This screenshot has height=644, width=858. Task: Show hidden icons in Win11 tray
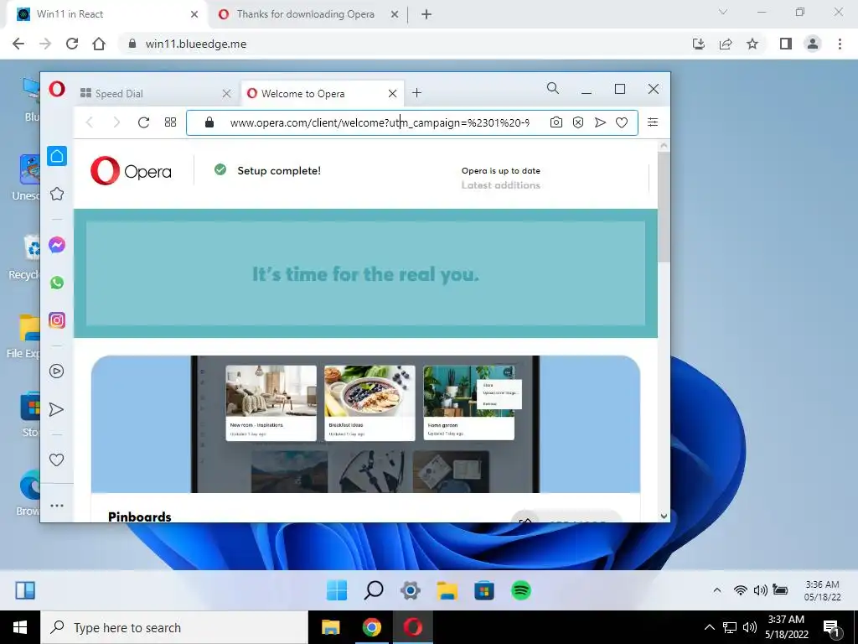tap(717, 590)
